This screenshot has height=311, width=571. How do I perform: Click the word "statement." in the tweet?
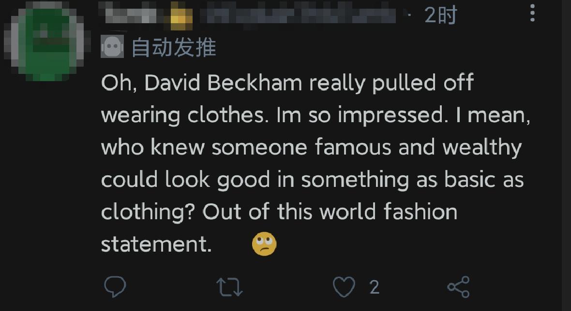[156, 244]
